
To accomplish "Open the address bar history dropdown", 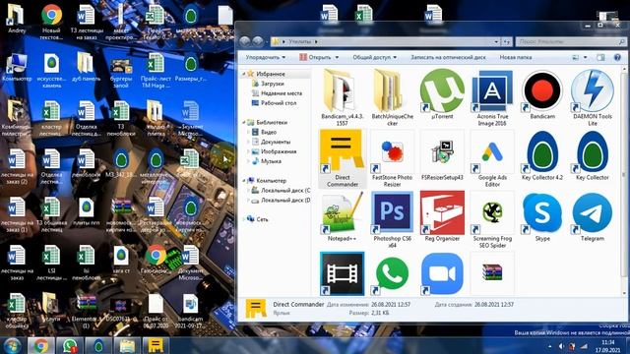I will 496,41.
